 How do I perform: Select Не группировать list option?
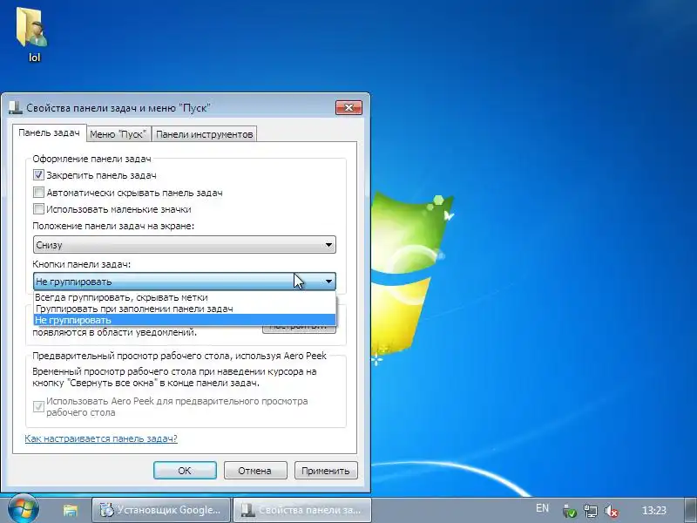tap(185, 320)
